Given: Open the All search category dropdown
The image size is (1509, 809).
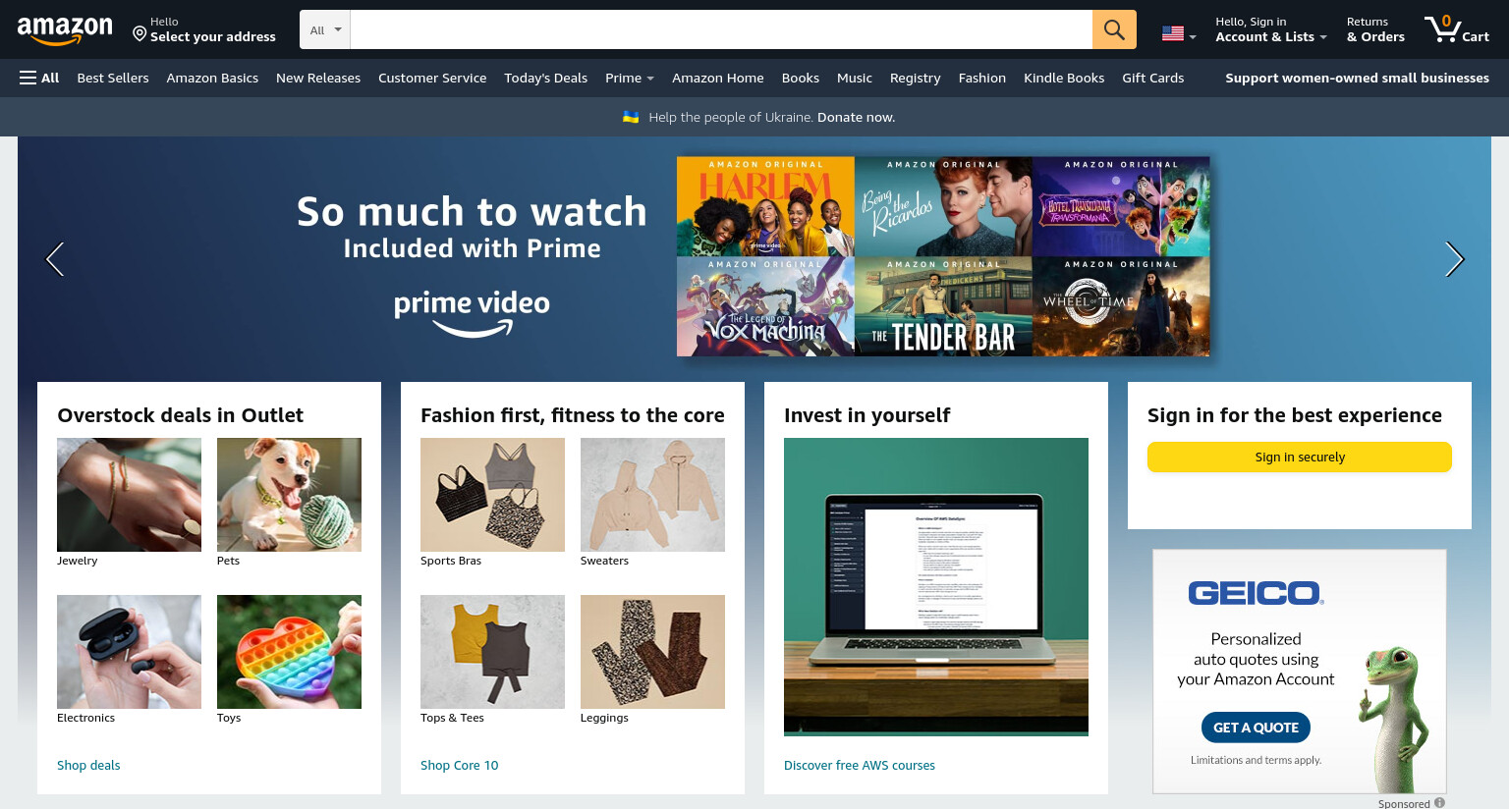Looking at the screenshot, I should click(x=325, y=29).
